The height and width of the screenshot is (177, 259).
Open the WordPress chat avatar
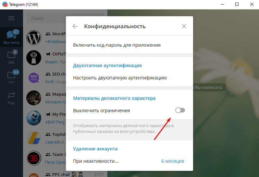(x=34, y=38)
